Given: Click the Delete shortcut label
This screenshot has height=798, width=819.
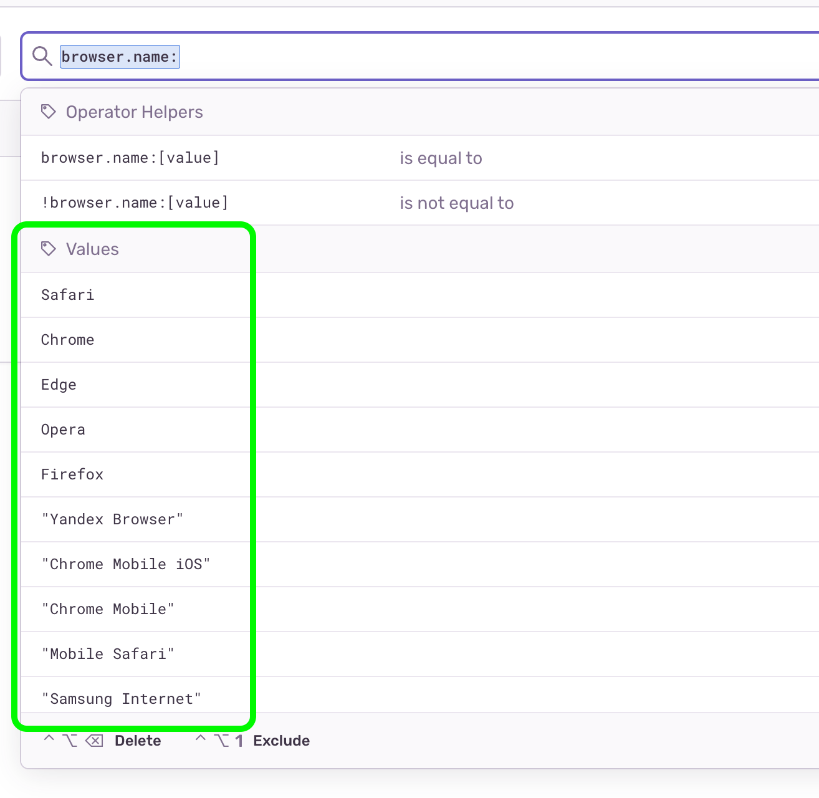Looking at the screenshot, I should coord(138,740).
